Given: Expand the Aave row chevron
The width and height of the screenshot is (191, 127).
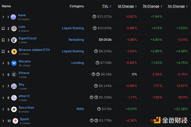Looking at the screenshot, I should pyautogui.click(x=3, y=17).
